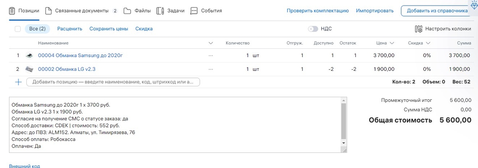Open the Цена column dropdown
Screen dimensions: 478x168
pyautogui.click(x=392, y=43)
